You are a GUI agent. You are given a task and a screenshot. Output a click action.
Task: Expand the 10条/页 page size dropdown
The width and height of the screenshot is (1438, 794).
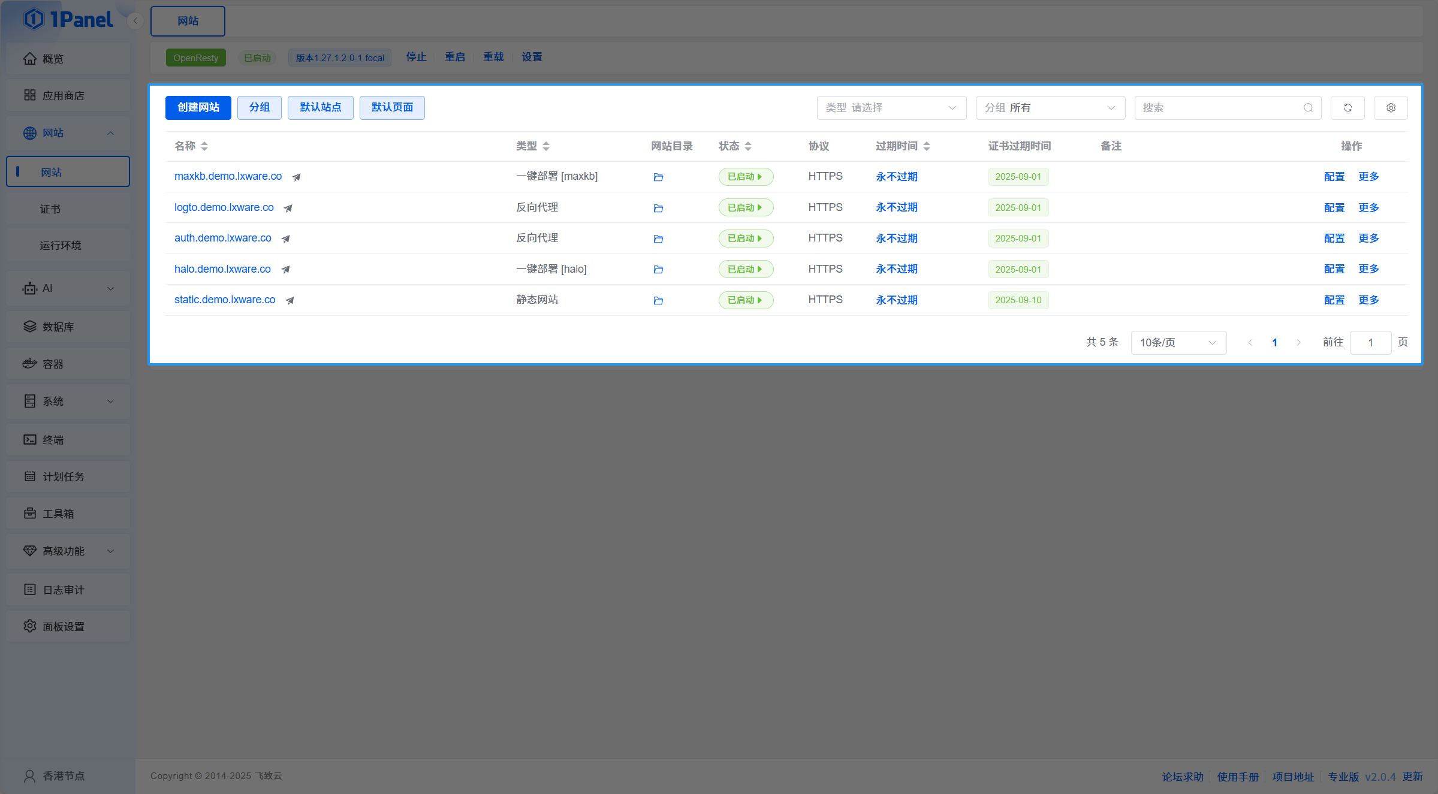pyautogui.click(x=1178, y=343)
